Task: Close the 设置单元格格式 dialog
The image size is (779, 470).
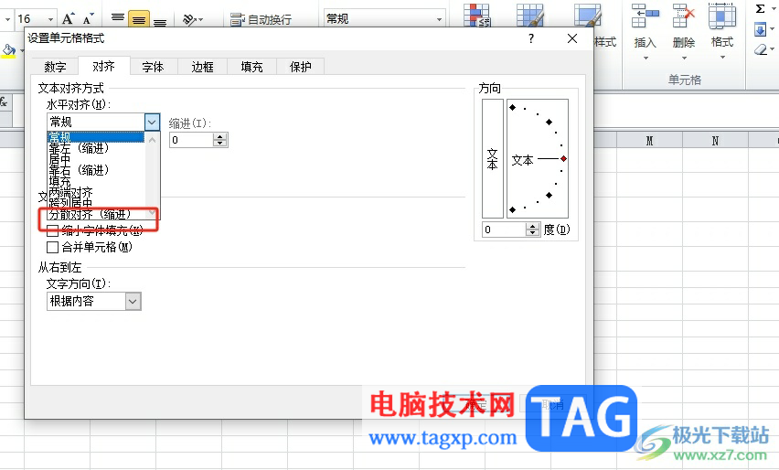Action: (x=572, y=38)
